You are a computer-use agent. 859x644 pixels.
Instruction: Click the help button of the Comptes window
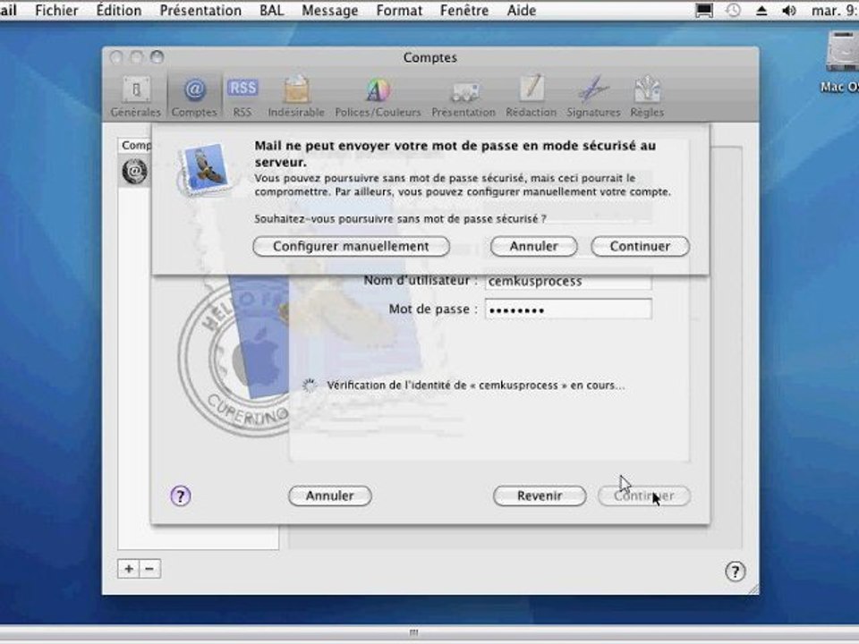[736, 572]
